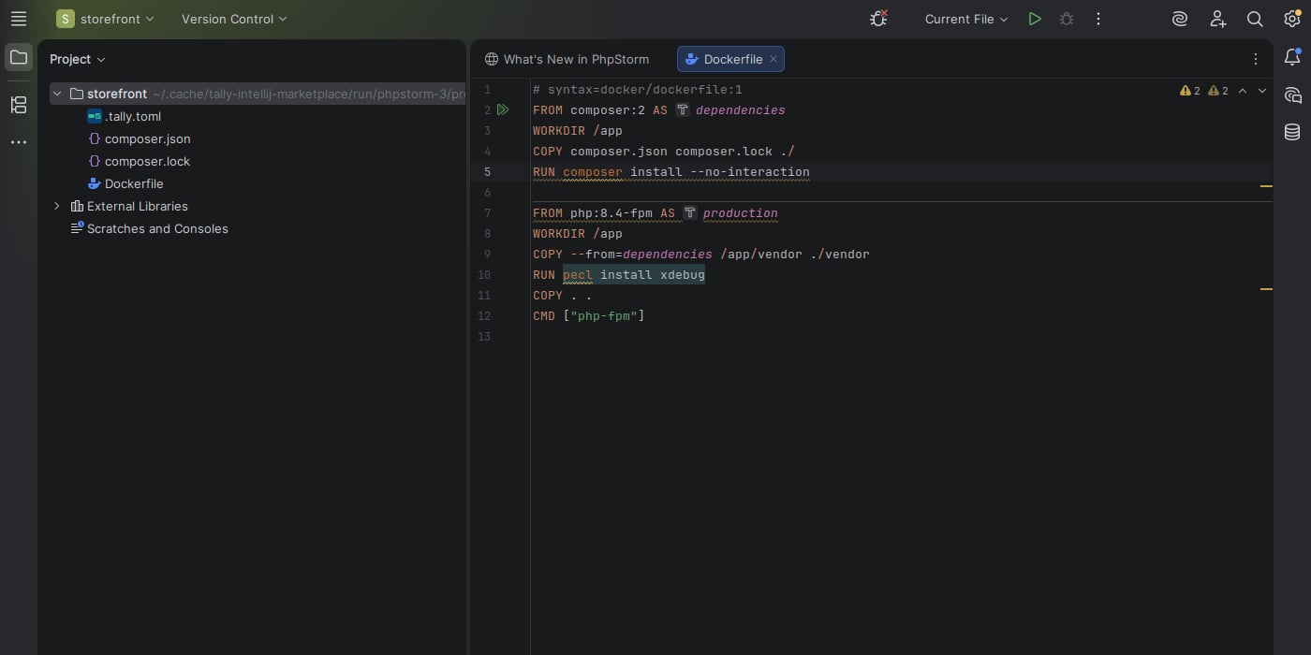Open editor tabs options menu
Viewport: 1311px width, 655px height.
click(x=1256, y=59)
